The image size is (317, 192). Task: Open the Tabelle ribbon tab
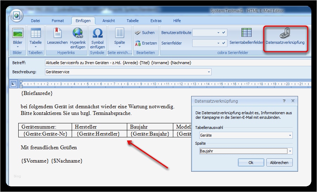132,21
